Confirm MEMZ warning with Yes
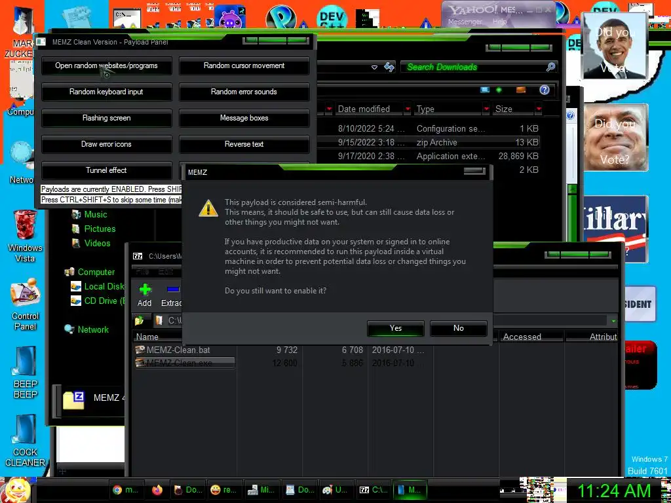Viewport: 671px width, 503px height. click(395, 328)
